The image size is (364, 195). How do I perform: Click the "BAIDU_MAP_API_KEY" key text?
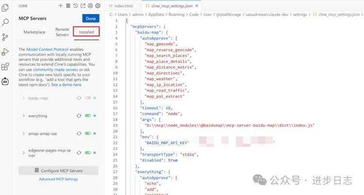(166, 143)
